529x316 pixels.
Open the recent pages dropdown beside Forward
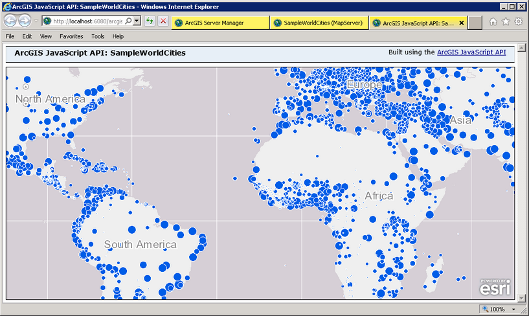(36, 21)
